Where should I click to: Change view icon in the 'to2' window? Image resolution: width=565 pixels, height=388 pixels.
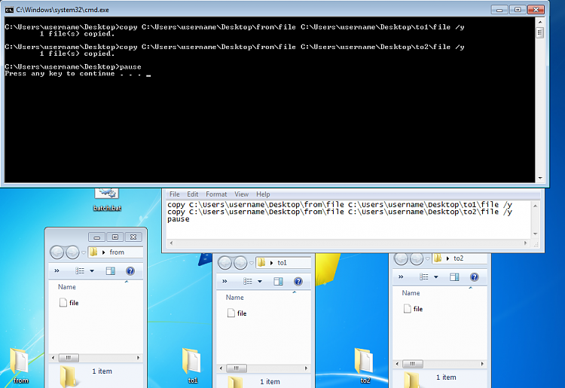point(424,276)
